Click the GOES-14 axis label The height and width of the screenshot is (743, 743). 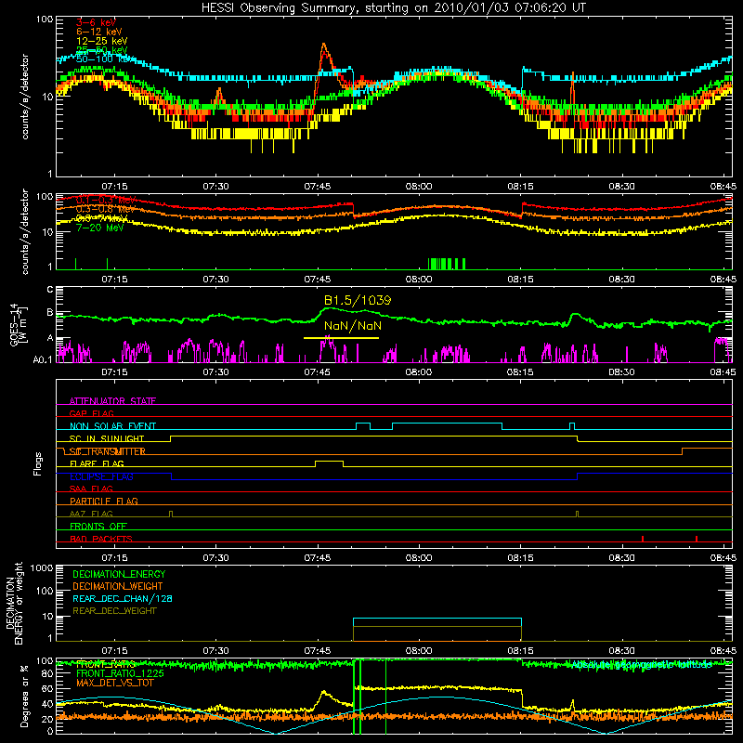point(17,324)
